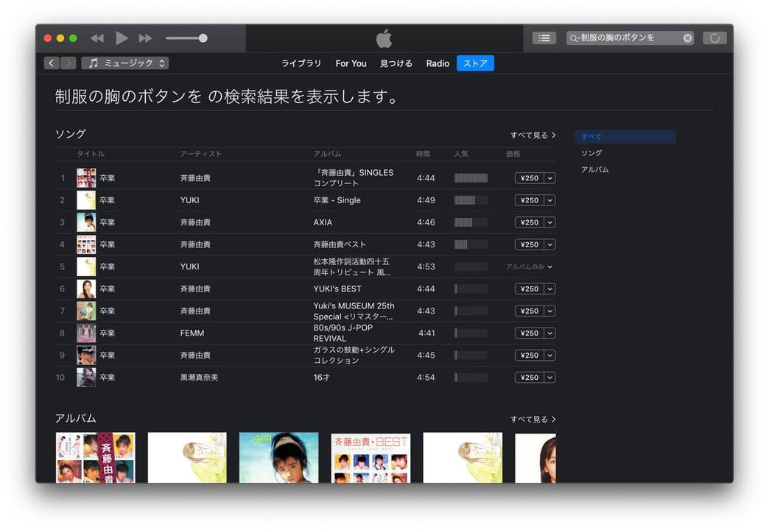Open the first album cover in albums row
769x530 pixels.
(95, 457)
